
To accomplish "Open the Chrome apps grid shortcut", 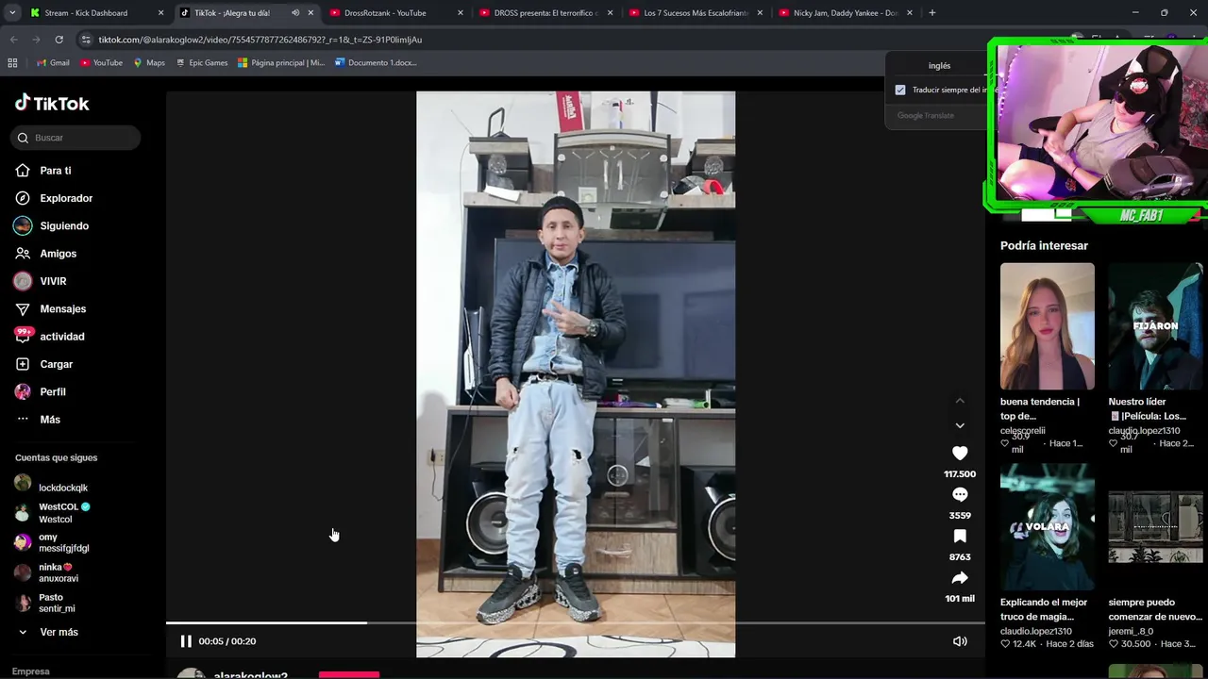I will (x=12, y=63).
